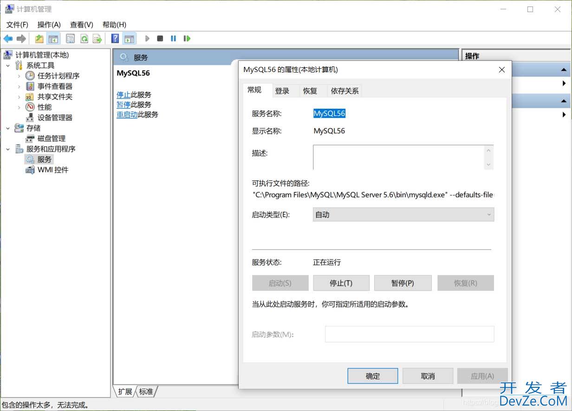Click the Back arrow toolbar icon

8,39
